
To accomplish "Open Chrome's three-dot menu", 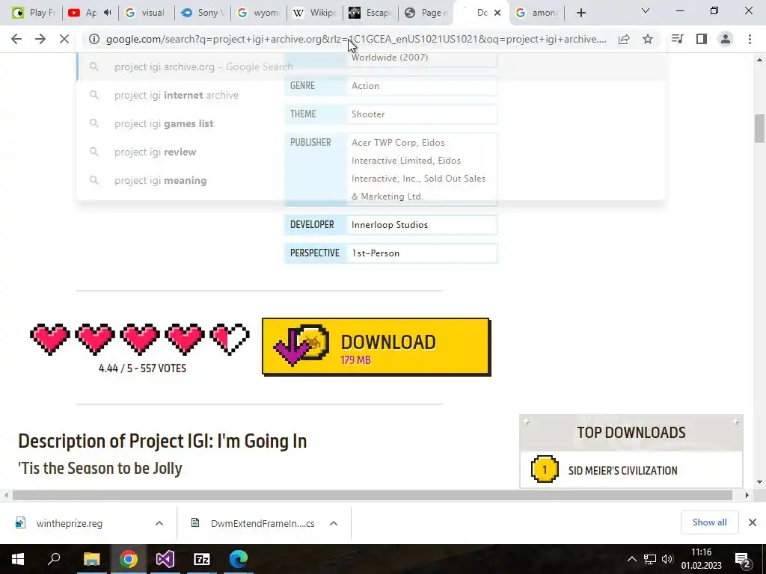I will pos(750,39).
